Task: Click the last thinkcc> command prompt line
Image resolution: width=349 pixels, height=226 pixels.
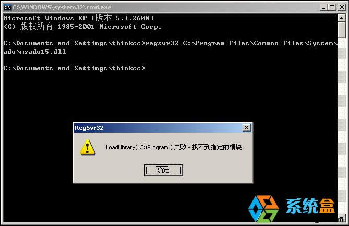Action: pyautogui.click(x=75, y=68)
